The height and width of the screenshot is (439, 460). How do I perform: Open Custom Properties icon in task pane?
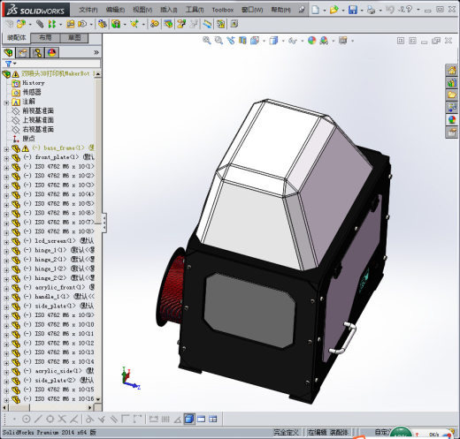tap(451, 132)
